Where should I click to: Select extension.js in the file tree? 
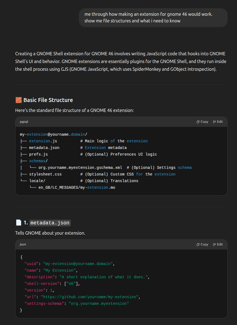coord(43,141)
